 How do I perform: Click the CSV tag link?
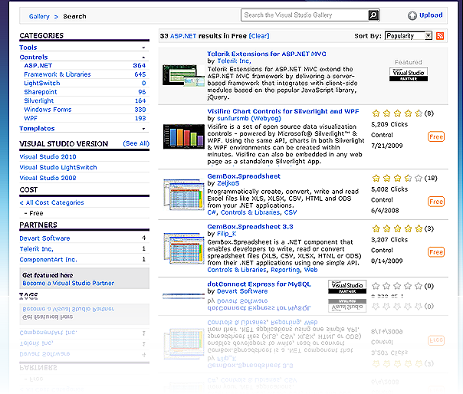(291, 212)
